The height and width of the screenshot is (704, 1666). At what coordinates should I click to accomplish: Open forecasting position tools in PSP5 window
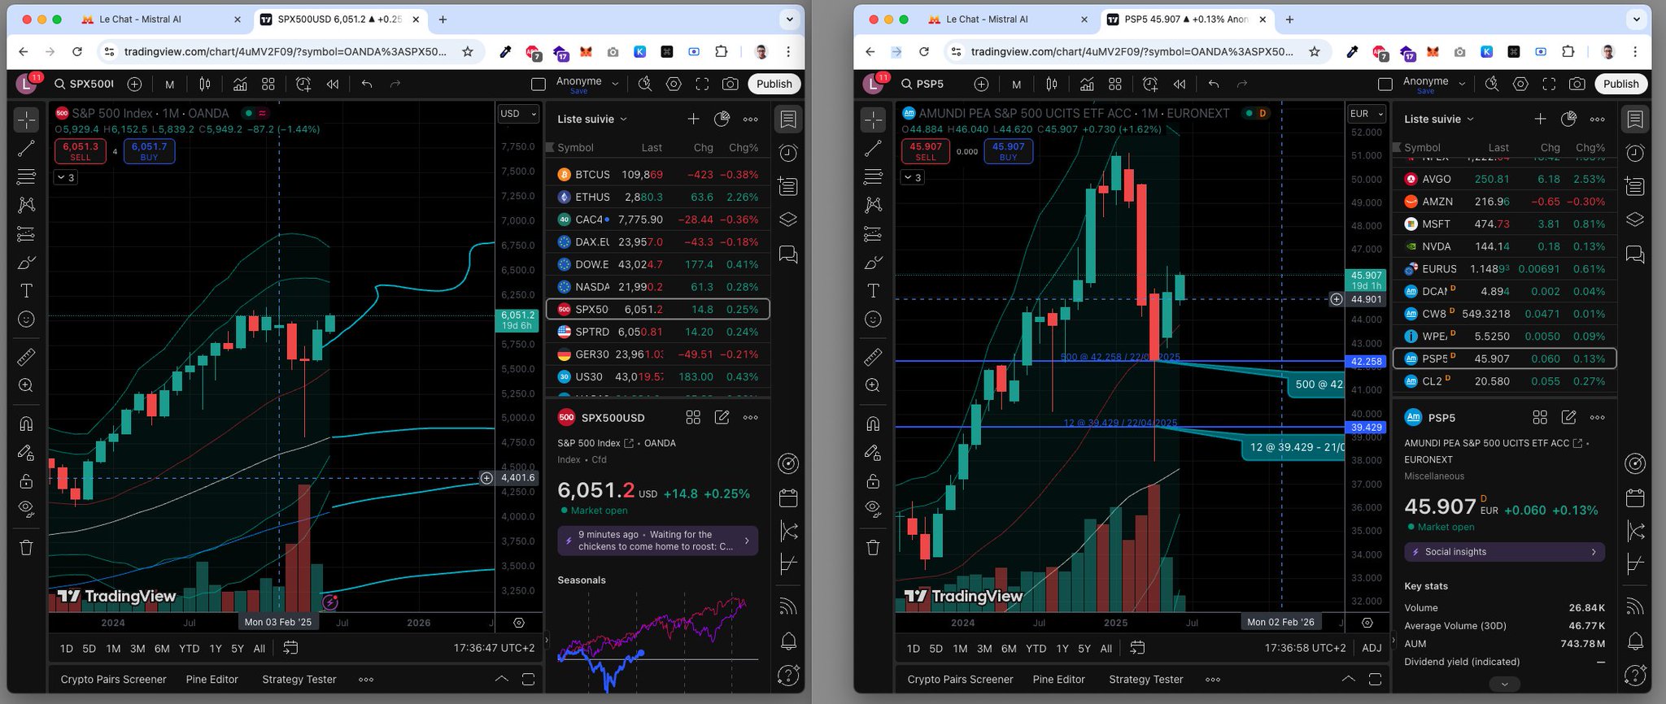click(x=873, y=234)
